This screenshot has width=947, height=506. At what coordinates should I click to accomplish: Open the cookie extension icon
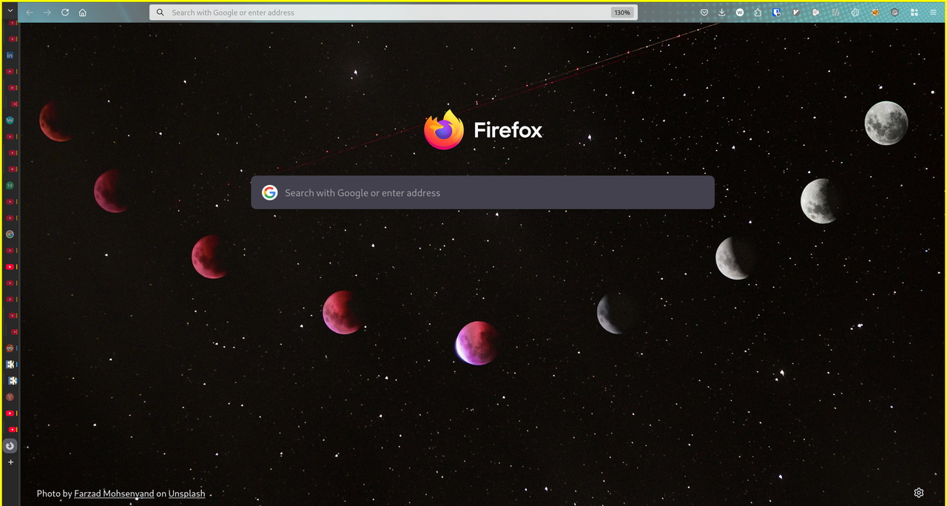(x=855, y=13)
